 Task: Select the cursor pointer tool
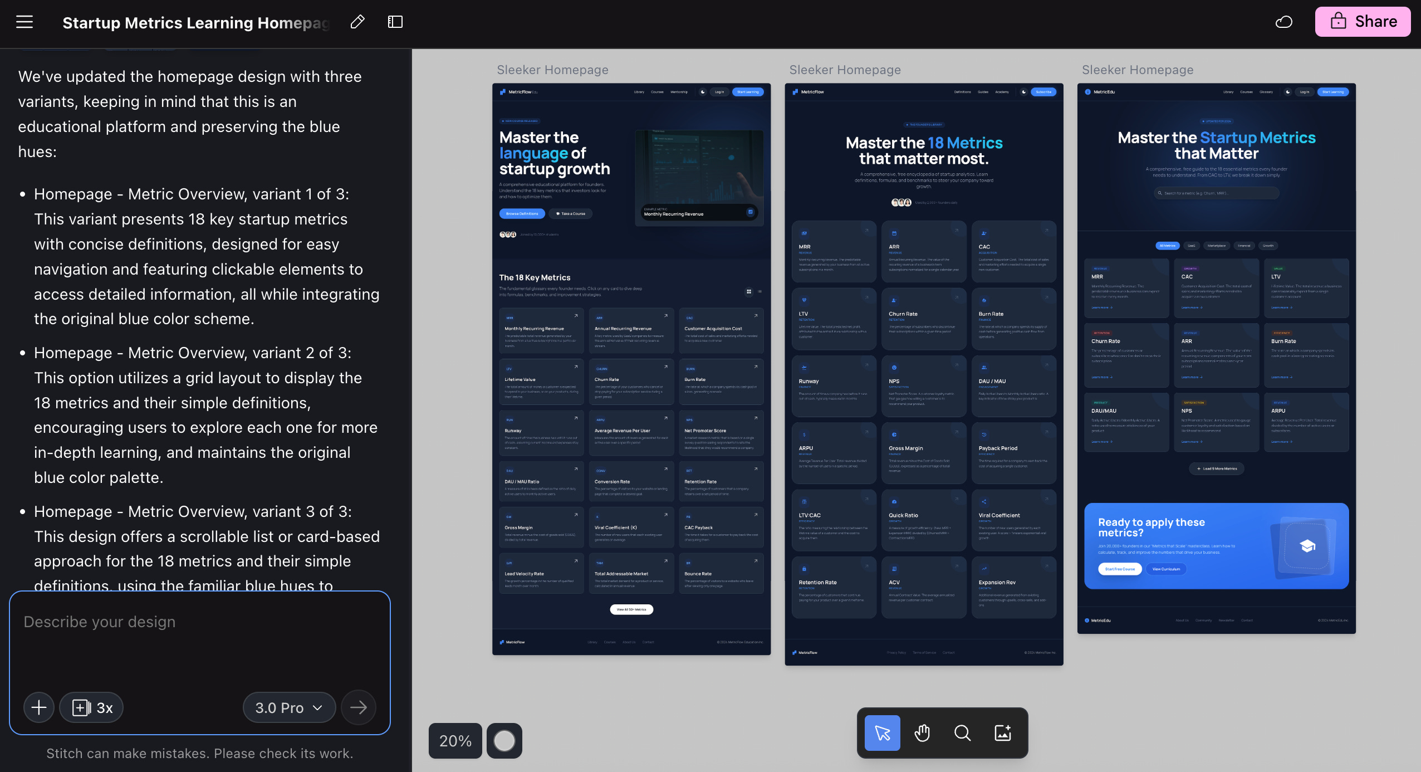click(883, 733)
